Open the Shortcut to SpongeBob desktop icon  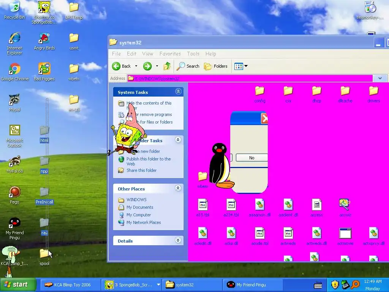[44, 13]
